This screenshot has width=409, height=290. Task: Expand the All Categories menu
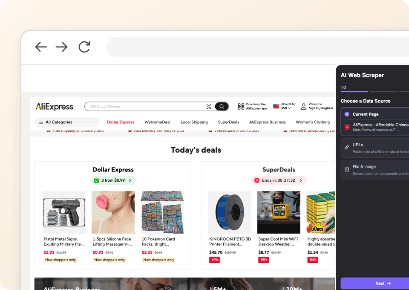(x=67, y=122)
